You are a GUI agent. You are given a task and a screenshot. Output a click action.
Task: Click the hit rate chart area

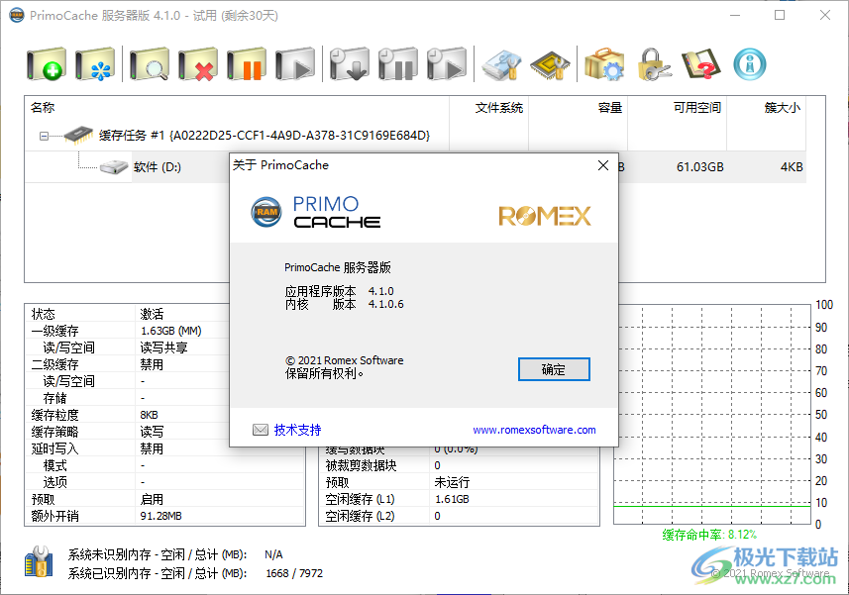pyautogui.click(x=712, y=415)
